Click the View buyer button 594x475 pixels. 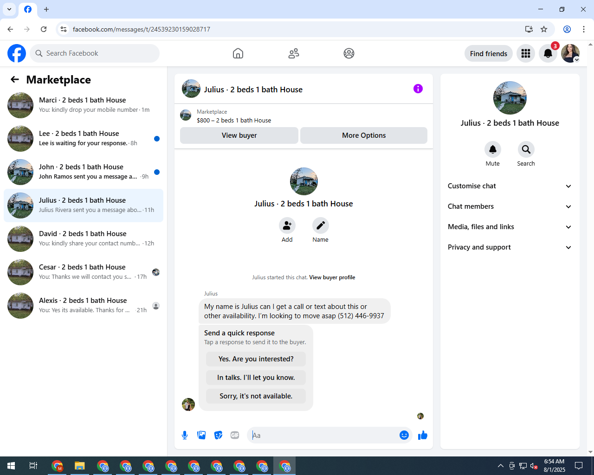click(239, 135)
